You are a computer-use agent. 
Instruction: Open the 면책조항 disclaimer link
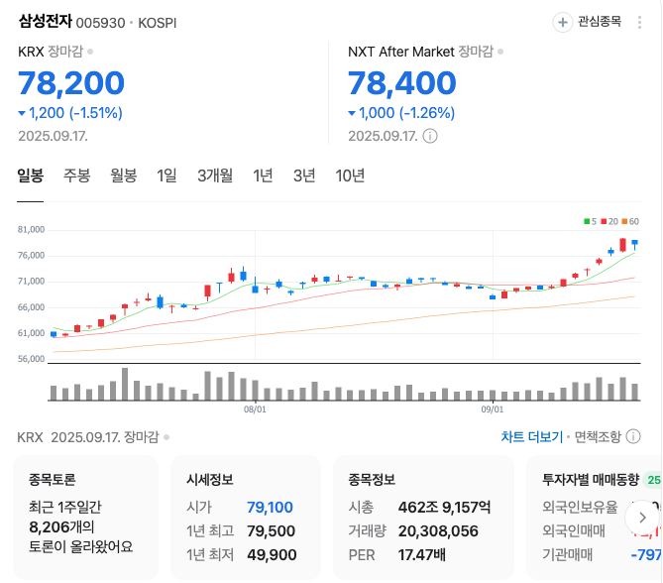point(598,436)
